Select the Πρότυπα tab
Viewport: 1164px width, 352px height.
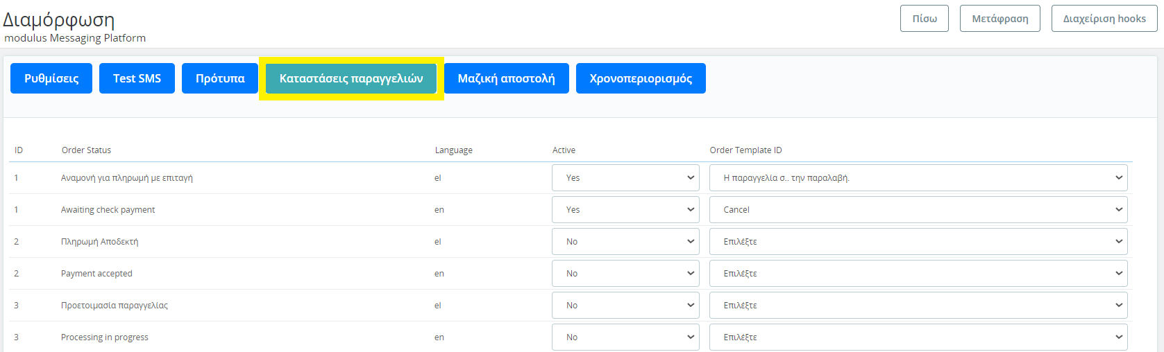pos(220,78)
